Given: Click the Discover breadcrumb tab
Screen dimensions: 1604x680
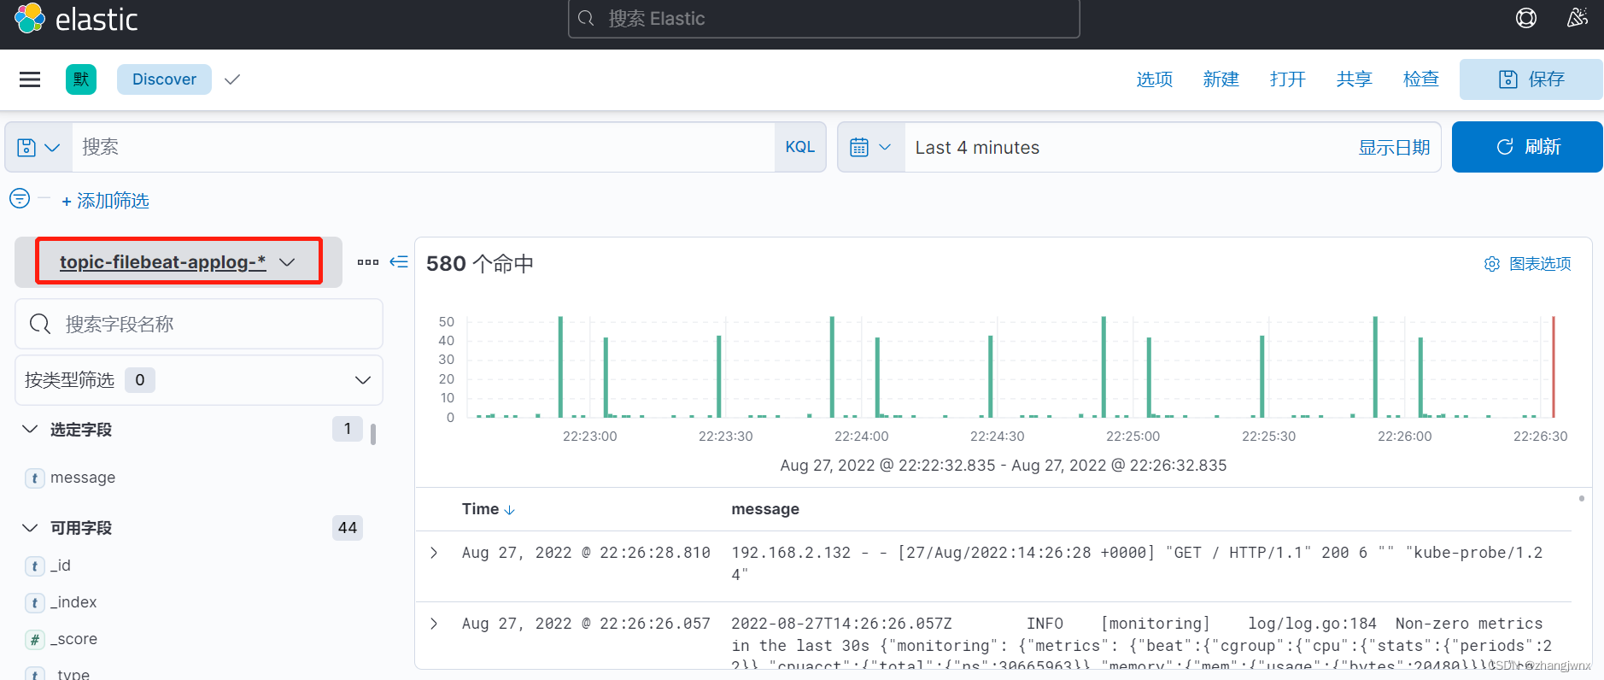Looking at the screenshot, I should tap(164, 79).
